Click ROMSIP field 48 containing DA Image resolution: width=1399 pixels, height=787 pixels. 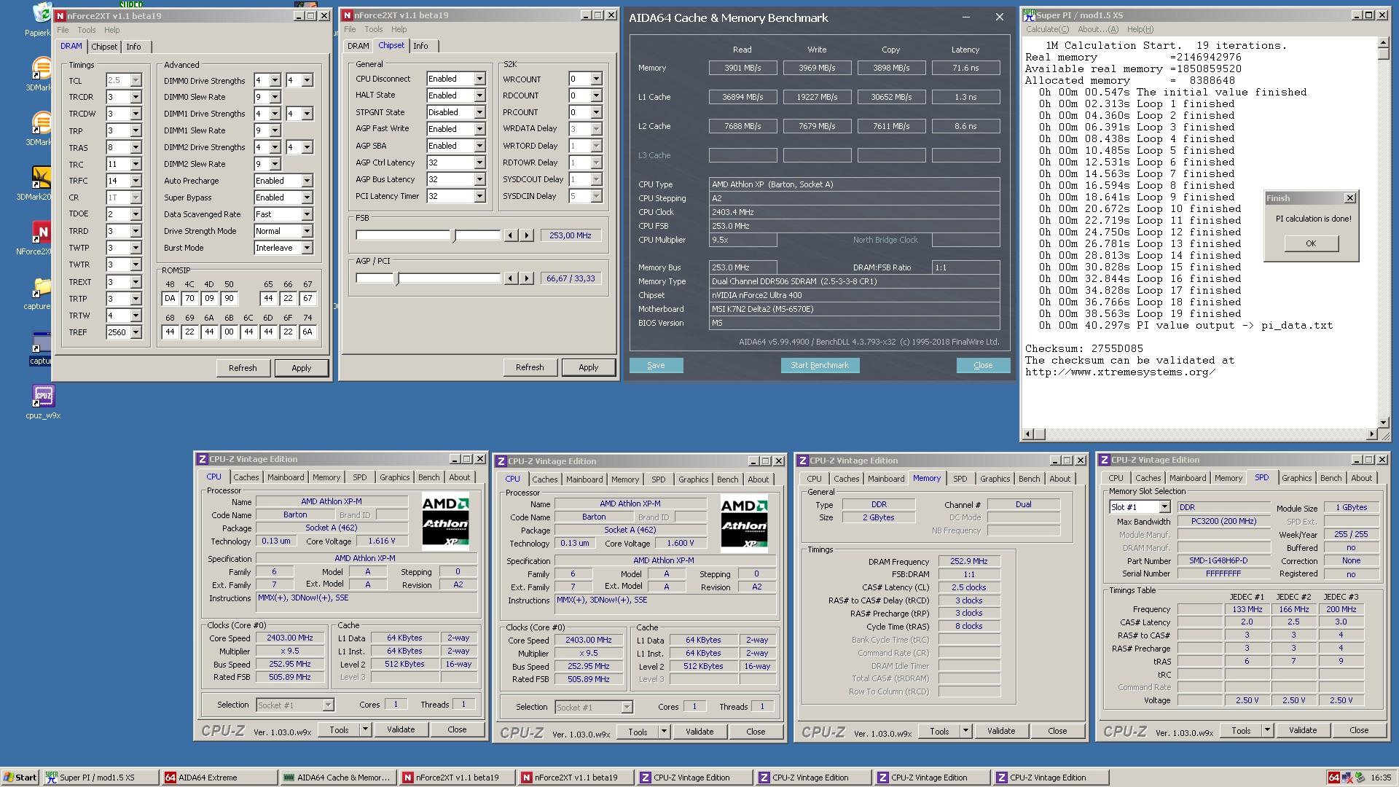[x=170, y=298]
